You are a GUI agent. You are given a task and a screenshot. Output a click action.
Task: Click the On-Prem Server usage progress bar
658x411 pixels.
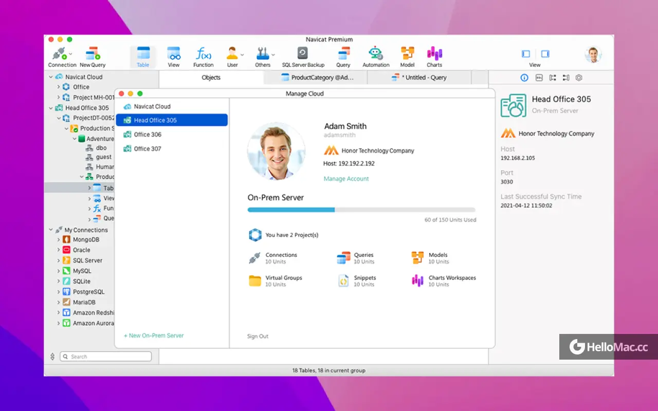361,210
